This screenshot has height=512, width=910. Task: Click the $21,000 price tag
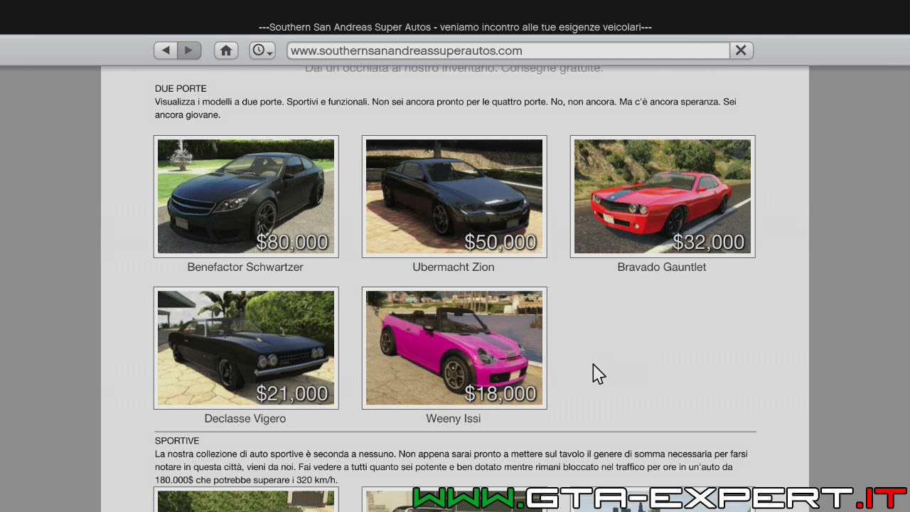pos(292,394)
